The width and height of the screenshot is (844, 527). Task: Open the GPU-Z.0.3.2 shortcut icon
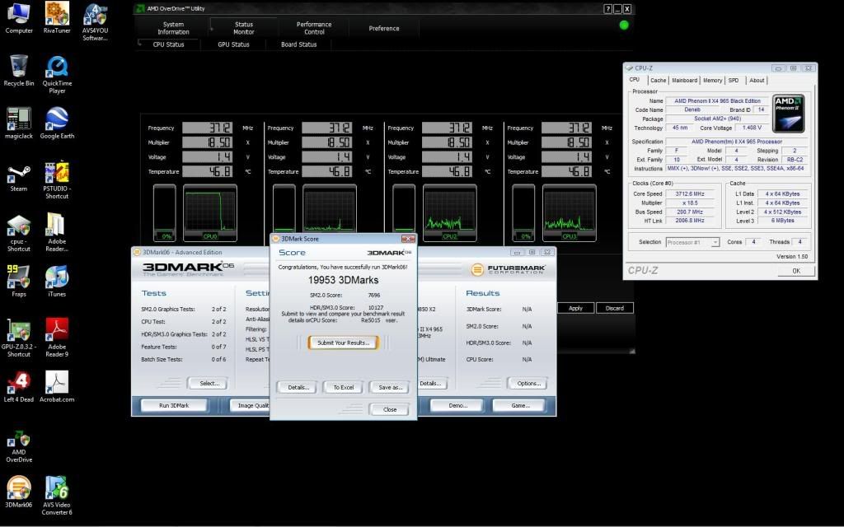[19, 338]
